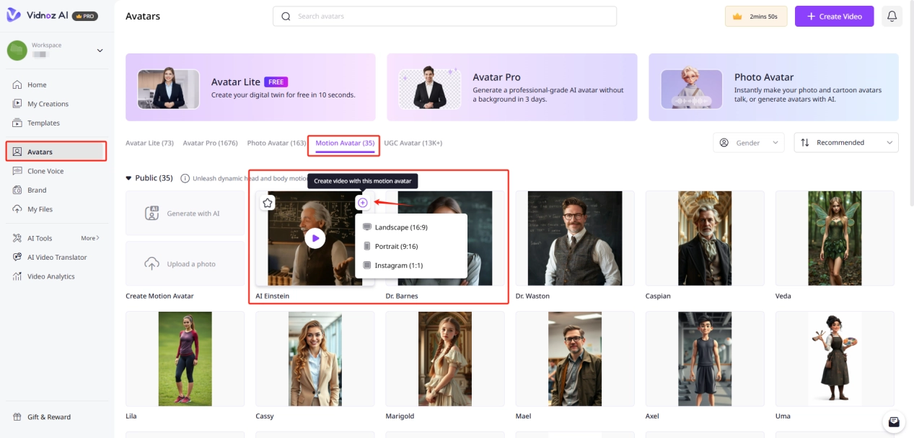Select Instagram (1:1) format option
The width and height of the screenshot is (914, 438).
398,266
